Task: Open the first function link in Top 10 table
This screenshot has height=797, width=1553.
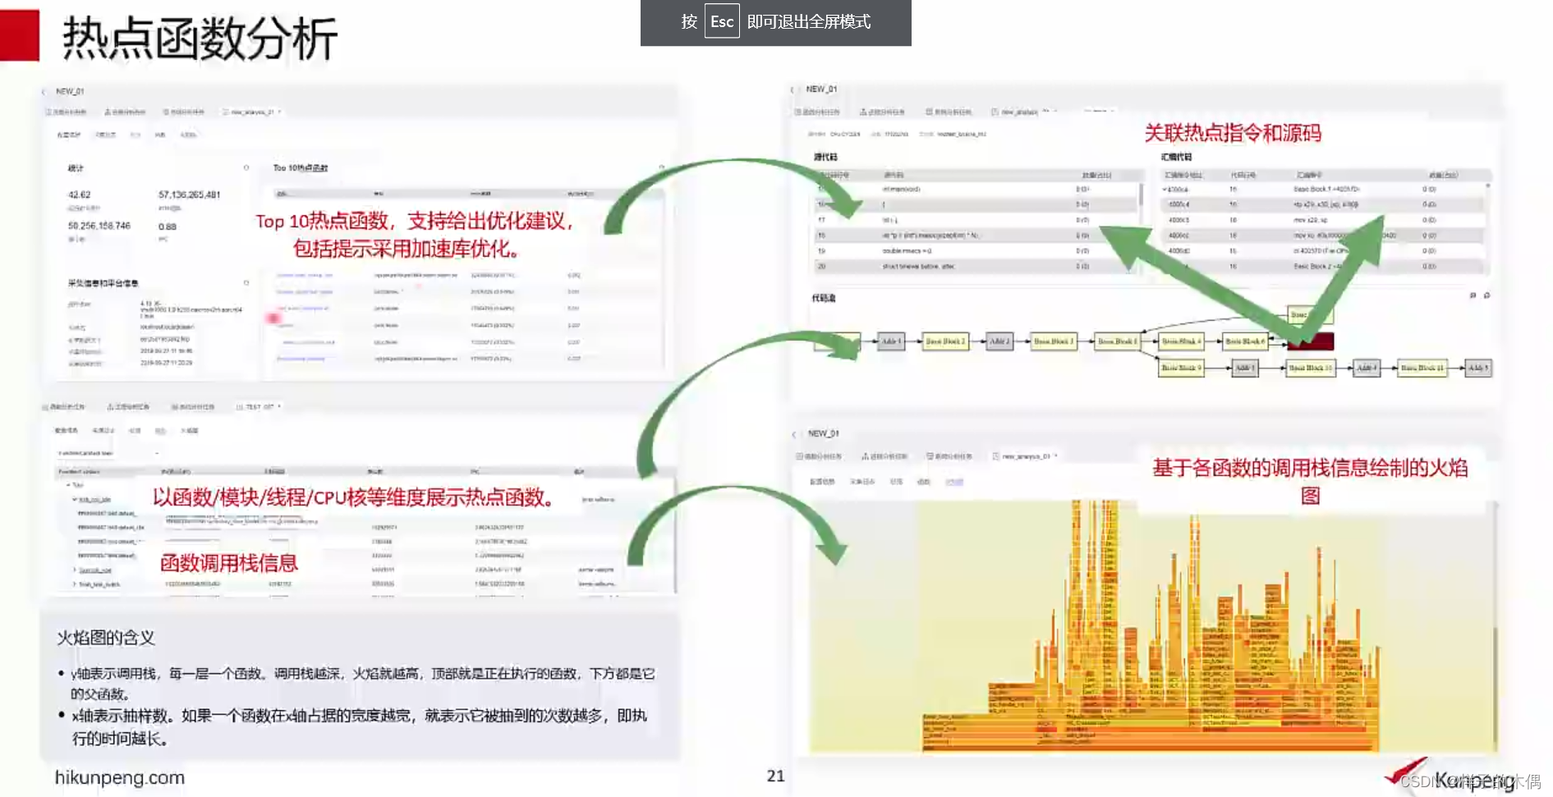Action: pos(305,275)
